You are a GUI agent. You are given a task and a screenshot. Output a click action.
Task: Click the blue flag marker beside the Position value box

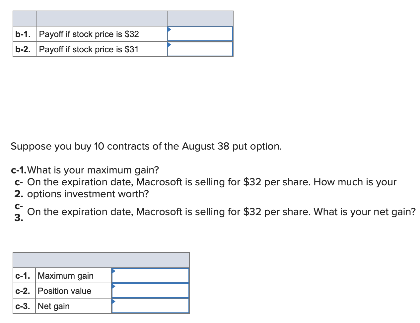tap(114, 287)
